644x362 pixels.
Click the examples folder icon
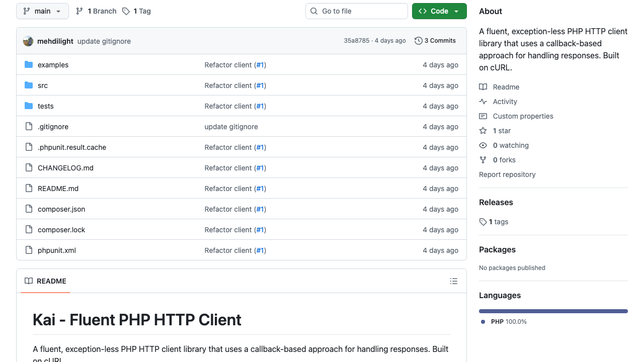pos(29,64)
